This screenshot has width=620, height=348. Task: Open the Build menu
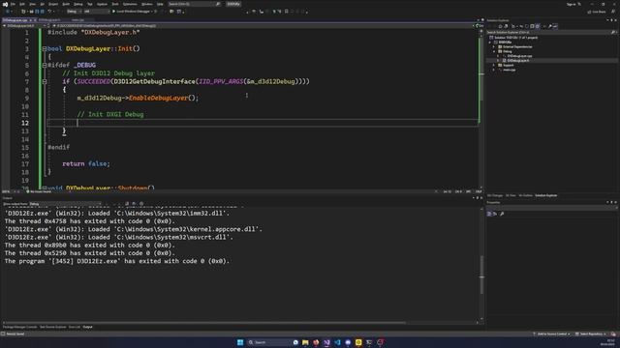66,4
